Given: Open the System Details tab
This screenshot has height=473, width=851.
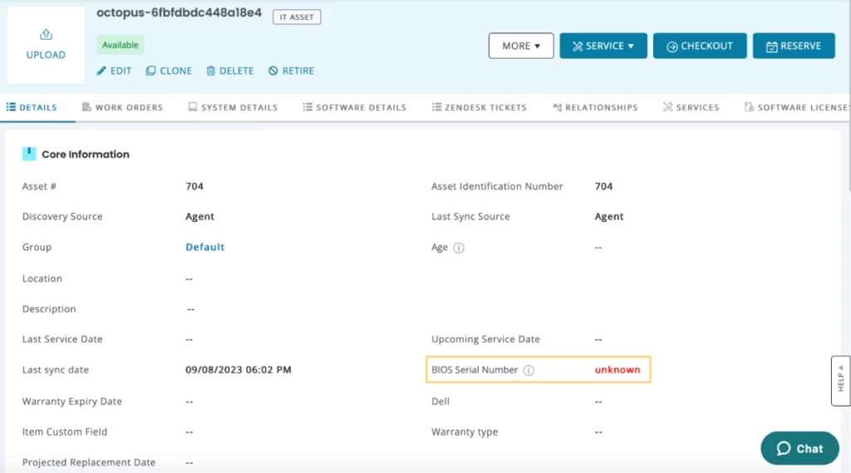Looking at the screenshot, I should pos(233,107).
